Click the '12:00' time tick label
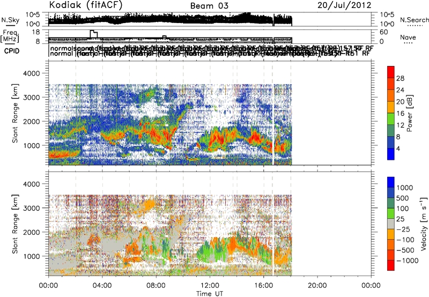 point(210,286)
